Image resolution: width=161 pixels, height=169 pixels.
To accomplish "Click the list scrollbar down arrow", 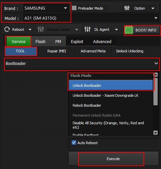I will 156,133.
